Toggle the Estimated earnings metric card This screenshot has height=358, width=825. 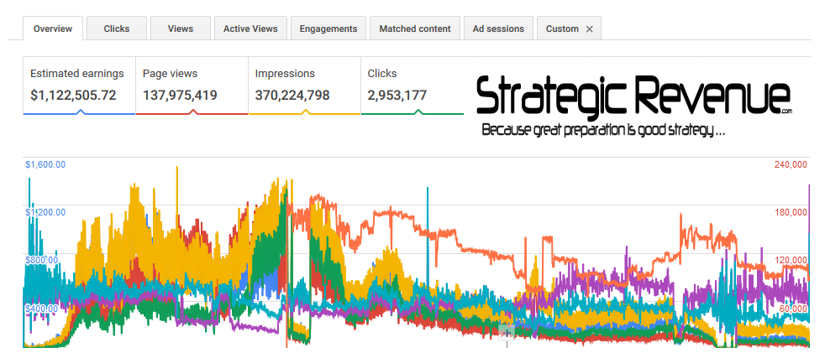point(79,86)
